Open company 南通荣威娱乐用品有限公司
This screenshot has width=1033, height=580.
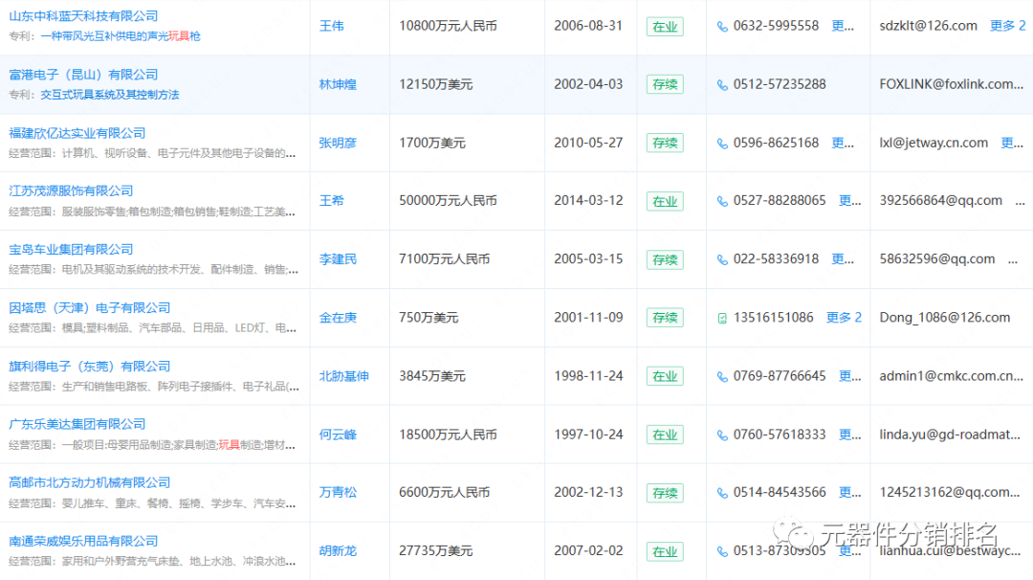[x=83, y=541]
